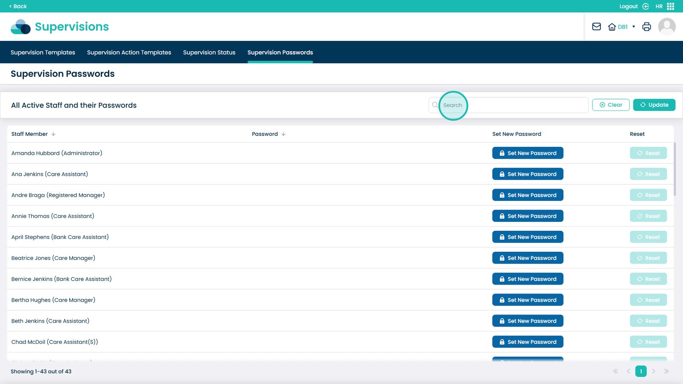
Task: Open the Supervision Status tab
Action: tap(209, 52)
